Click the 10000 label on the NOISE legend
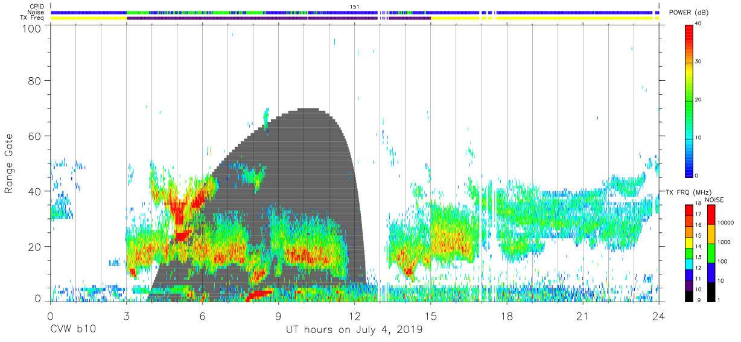The width and height of the screenshot is (741, 342). click(x=725, y=223)
